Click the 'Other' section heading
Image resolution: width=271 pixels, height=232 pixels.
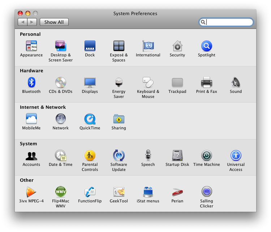pos(27,180)
